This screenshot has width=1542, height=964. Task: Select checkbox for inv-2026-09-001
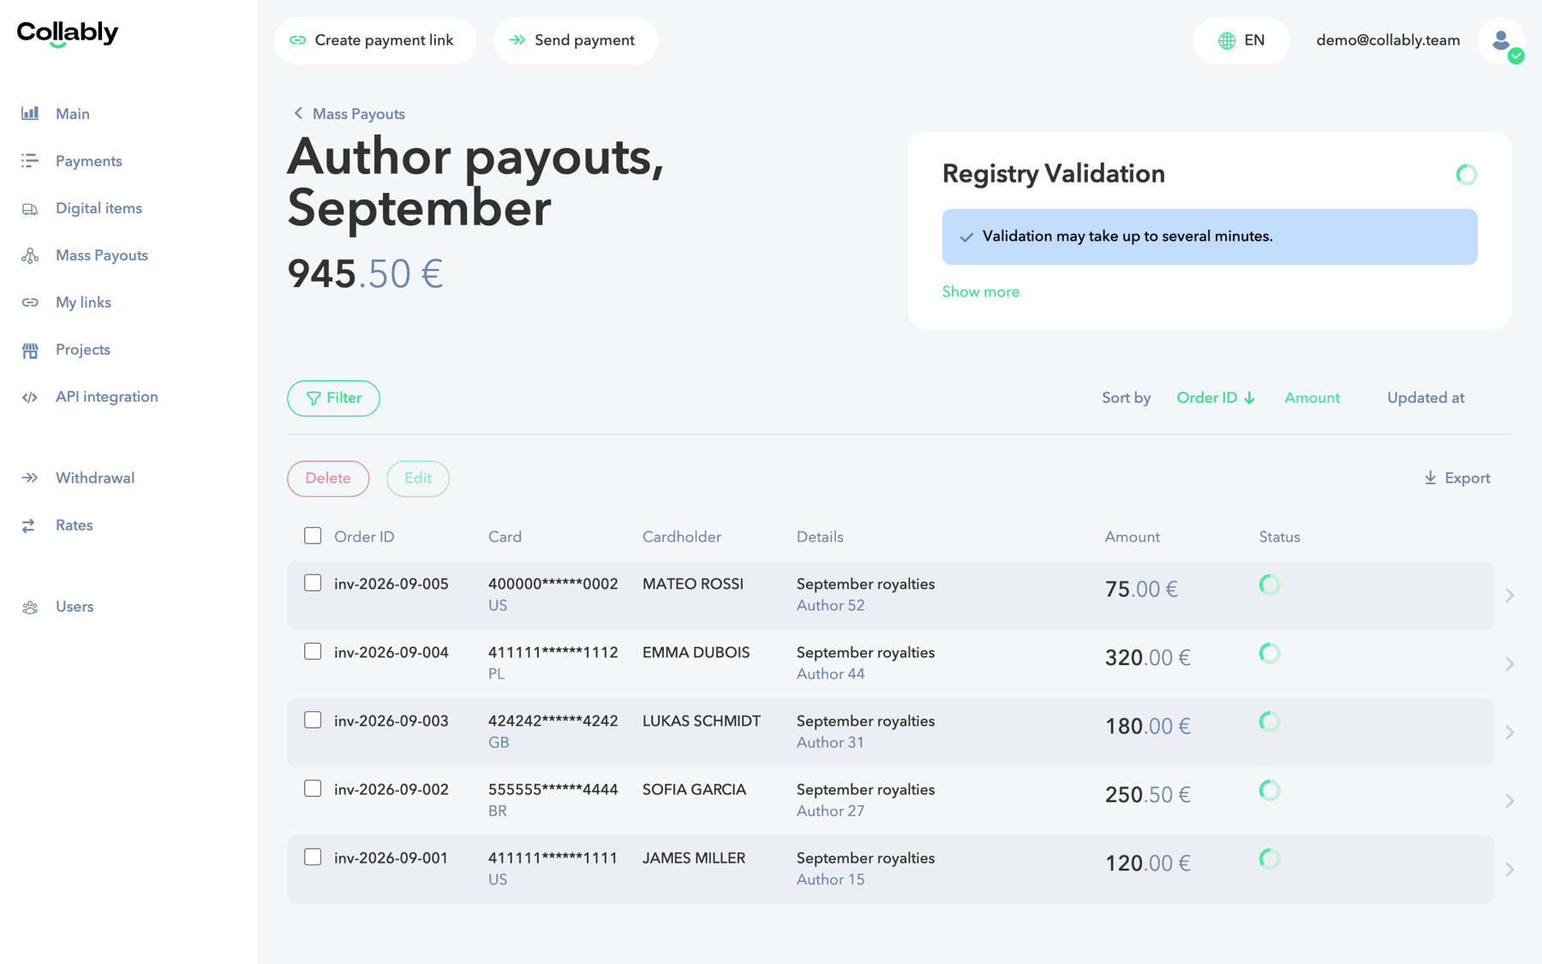tap(313, 857)
